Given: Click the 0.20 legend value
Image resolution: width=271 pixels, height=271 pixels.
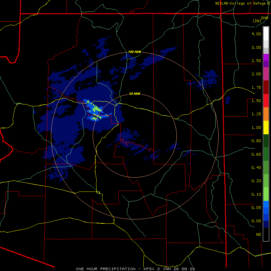Looking at the screenshot, I should (x=256, y=181).
